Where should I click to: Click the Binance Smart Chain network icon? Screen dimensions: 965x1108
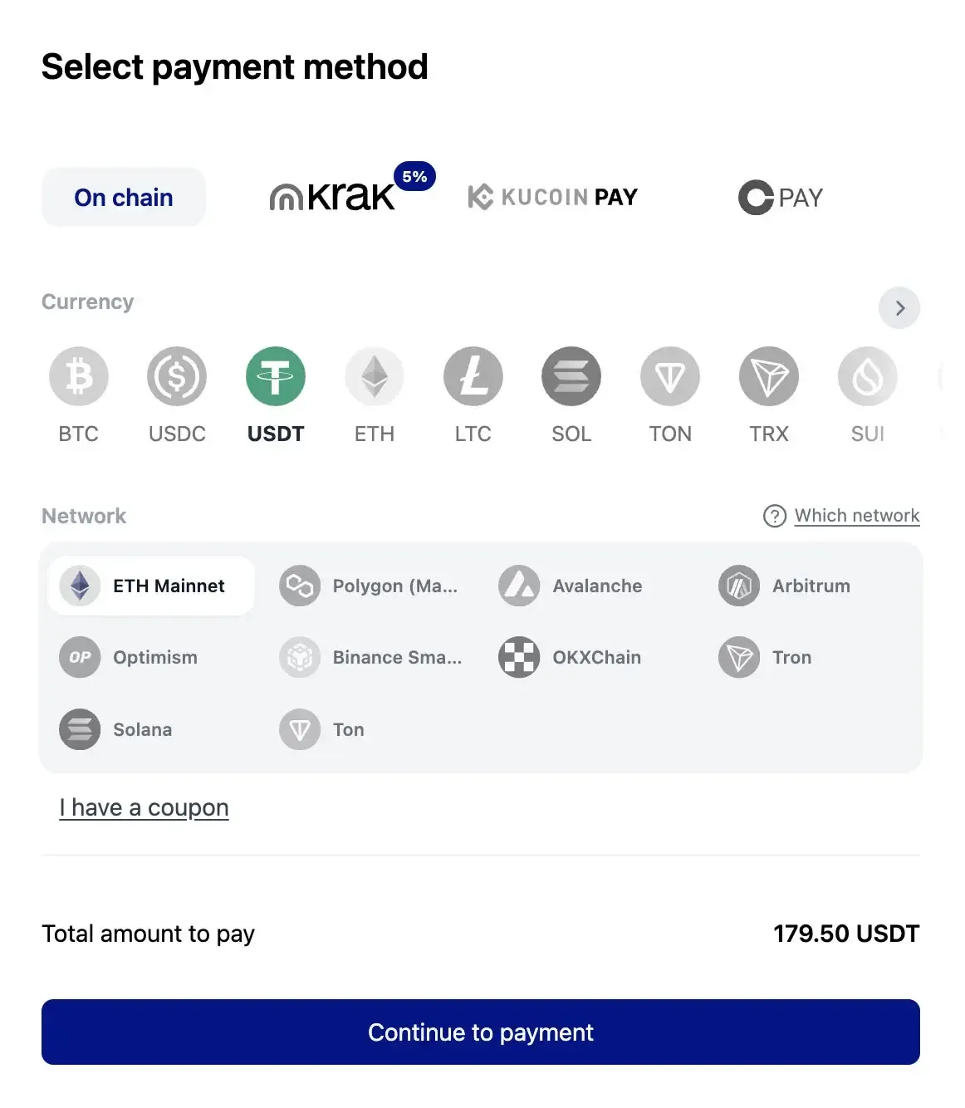tap(300, 657)
